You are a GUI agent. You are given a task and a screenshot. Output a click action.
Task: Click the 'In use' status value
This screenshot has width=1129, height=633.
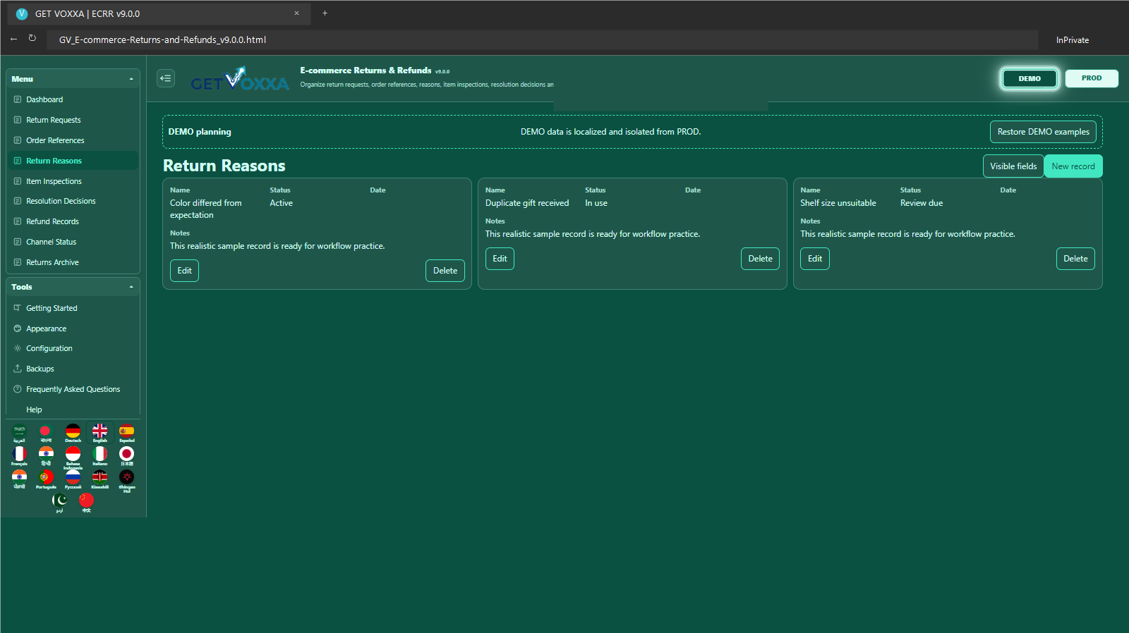(596, 203)
